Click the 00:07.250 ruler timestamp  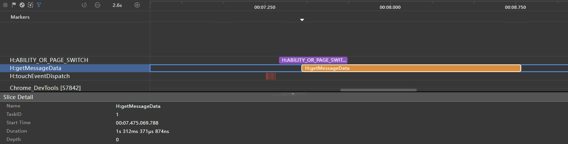click(265, 7)
